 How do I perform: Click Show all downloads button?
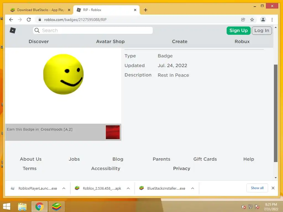pos(257,188)
